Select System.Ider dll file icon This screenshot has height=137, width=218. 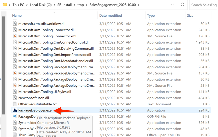[15, 123]
